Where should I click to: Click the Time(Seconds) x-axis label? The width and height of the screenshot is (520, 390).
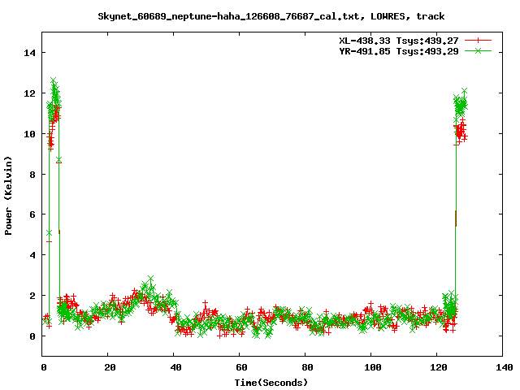[x=271, y=383]
